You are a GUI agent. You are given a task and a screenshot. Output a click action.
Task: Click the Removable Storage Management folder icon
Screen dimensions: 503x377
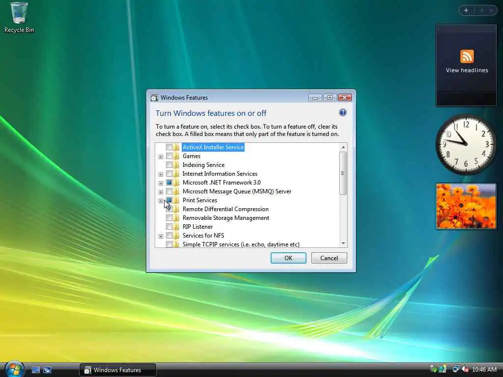coord(176,218)
